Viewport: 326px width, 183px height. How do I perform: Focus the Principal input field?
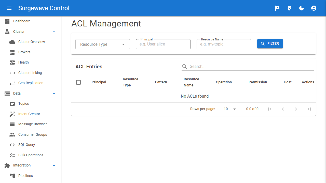coord(163,44)
